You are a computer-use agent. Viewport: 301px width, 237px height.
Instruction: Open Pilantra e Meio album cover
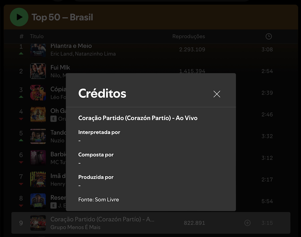pyautogui.click(x=38, y=50)
